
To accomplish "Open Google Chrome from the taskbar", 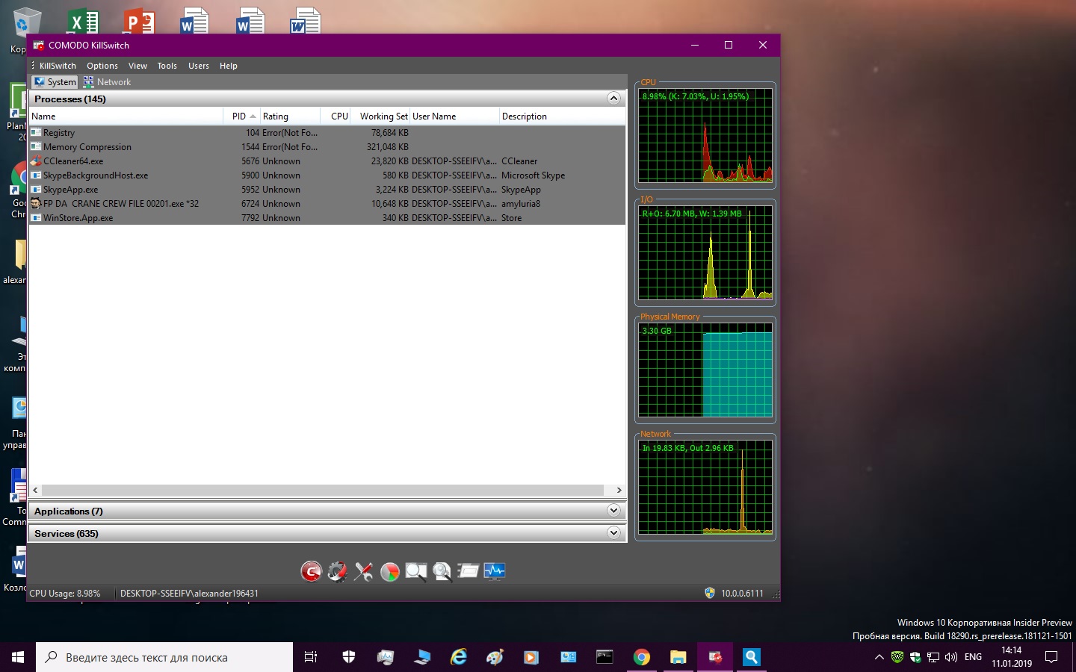I will tap(641, 657).
